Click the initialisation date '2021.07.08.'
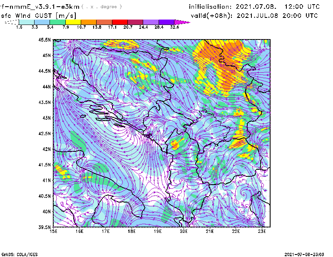The image size is (333, 257). (256, 7)
